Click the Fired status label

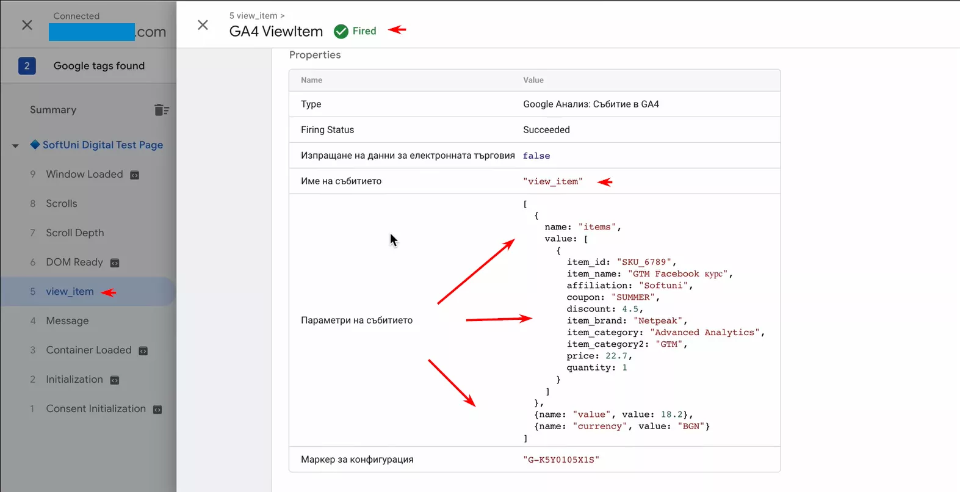click(x=364, y=31)
